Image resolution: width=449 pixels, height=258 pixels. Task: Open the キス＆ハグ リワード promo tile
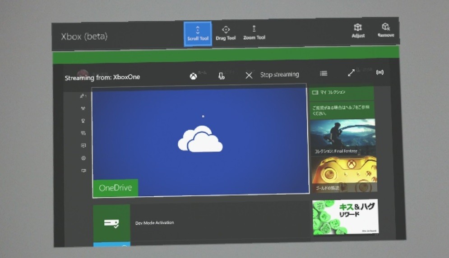pyautogui.click(x=345, y=217)
